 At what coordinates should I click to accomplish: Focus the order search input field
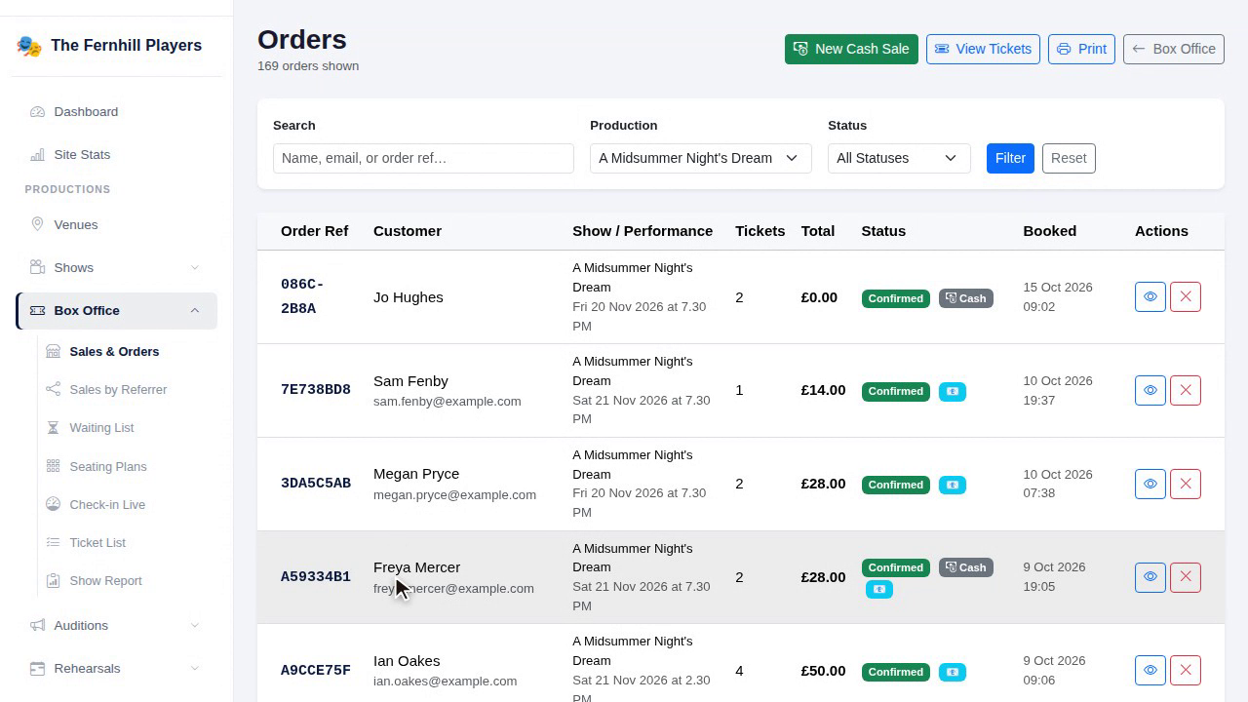[x=423, y=158]
